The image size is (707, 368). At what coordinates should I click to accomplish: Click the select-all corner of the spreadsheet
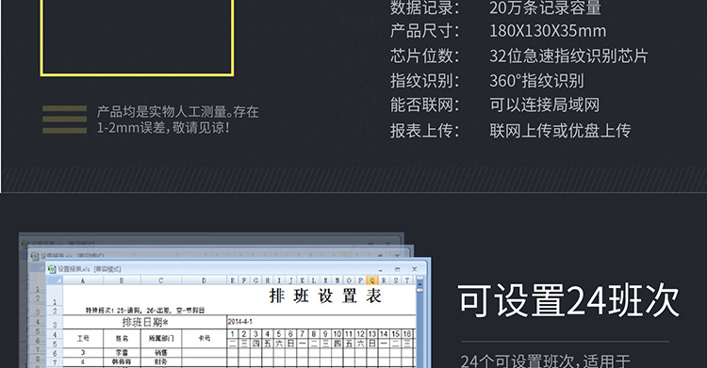pyautogui.click(x=54, y=280)
